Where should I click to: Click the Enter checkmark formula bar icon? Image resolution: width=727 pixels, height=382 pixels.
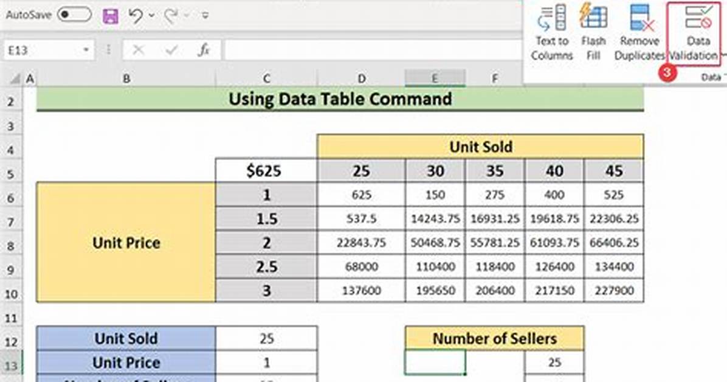(x=171, y=50)
